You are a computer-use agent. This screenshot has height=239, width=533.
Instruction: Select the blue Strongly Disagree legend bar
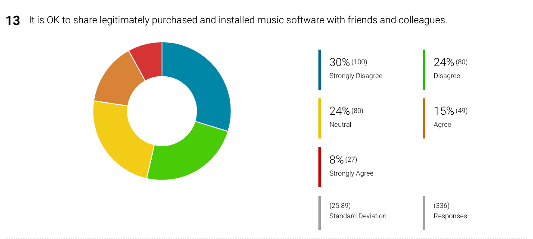tap(320, 69)
